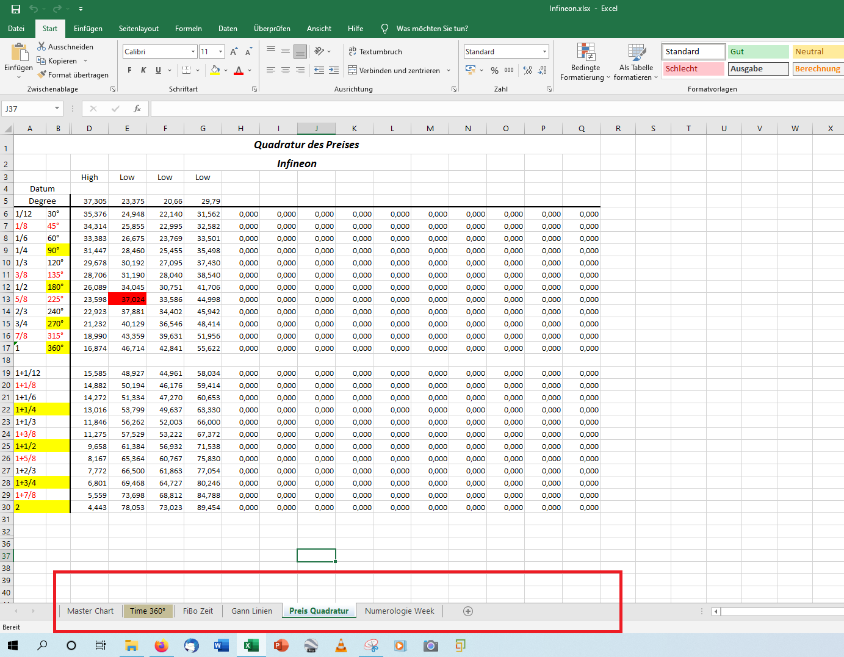Apply the Gut cell style
This screenshot has height=657, width=844.
click(x=758, y=52)
